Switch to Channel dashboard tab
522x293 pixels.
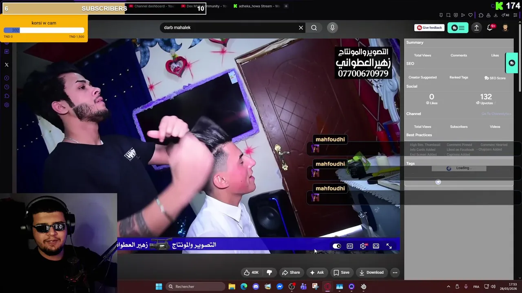tap(152, 6)
